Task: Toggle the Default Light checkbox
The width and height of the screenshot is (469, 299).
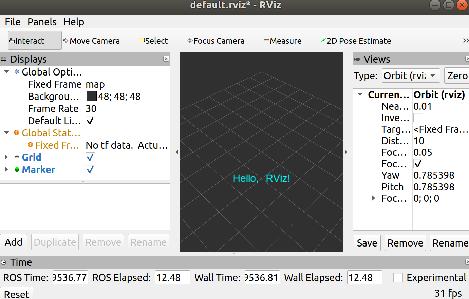Action: [x=90, y=121]
